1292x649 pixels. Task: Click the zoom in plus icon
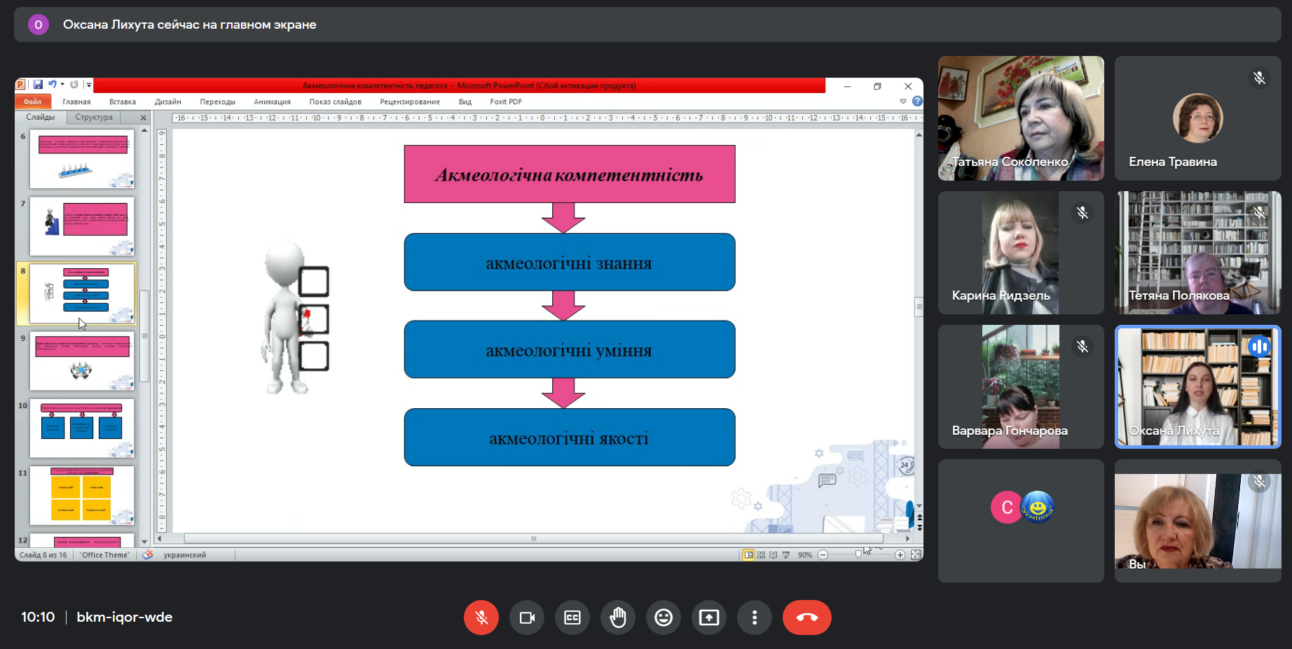900,555
